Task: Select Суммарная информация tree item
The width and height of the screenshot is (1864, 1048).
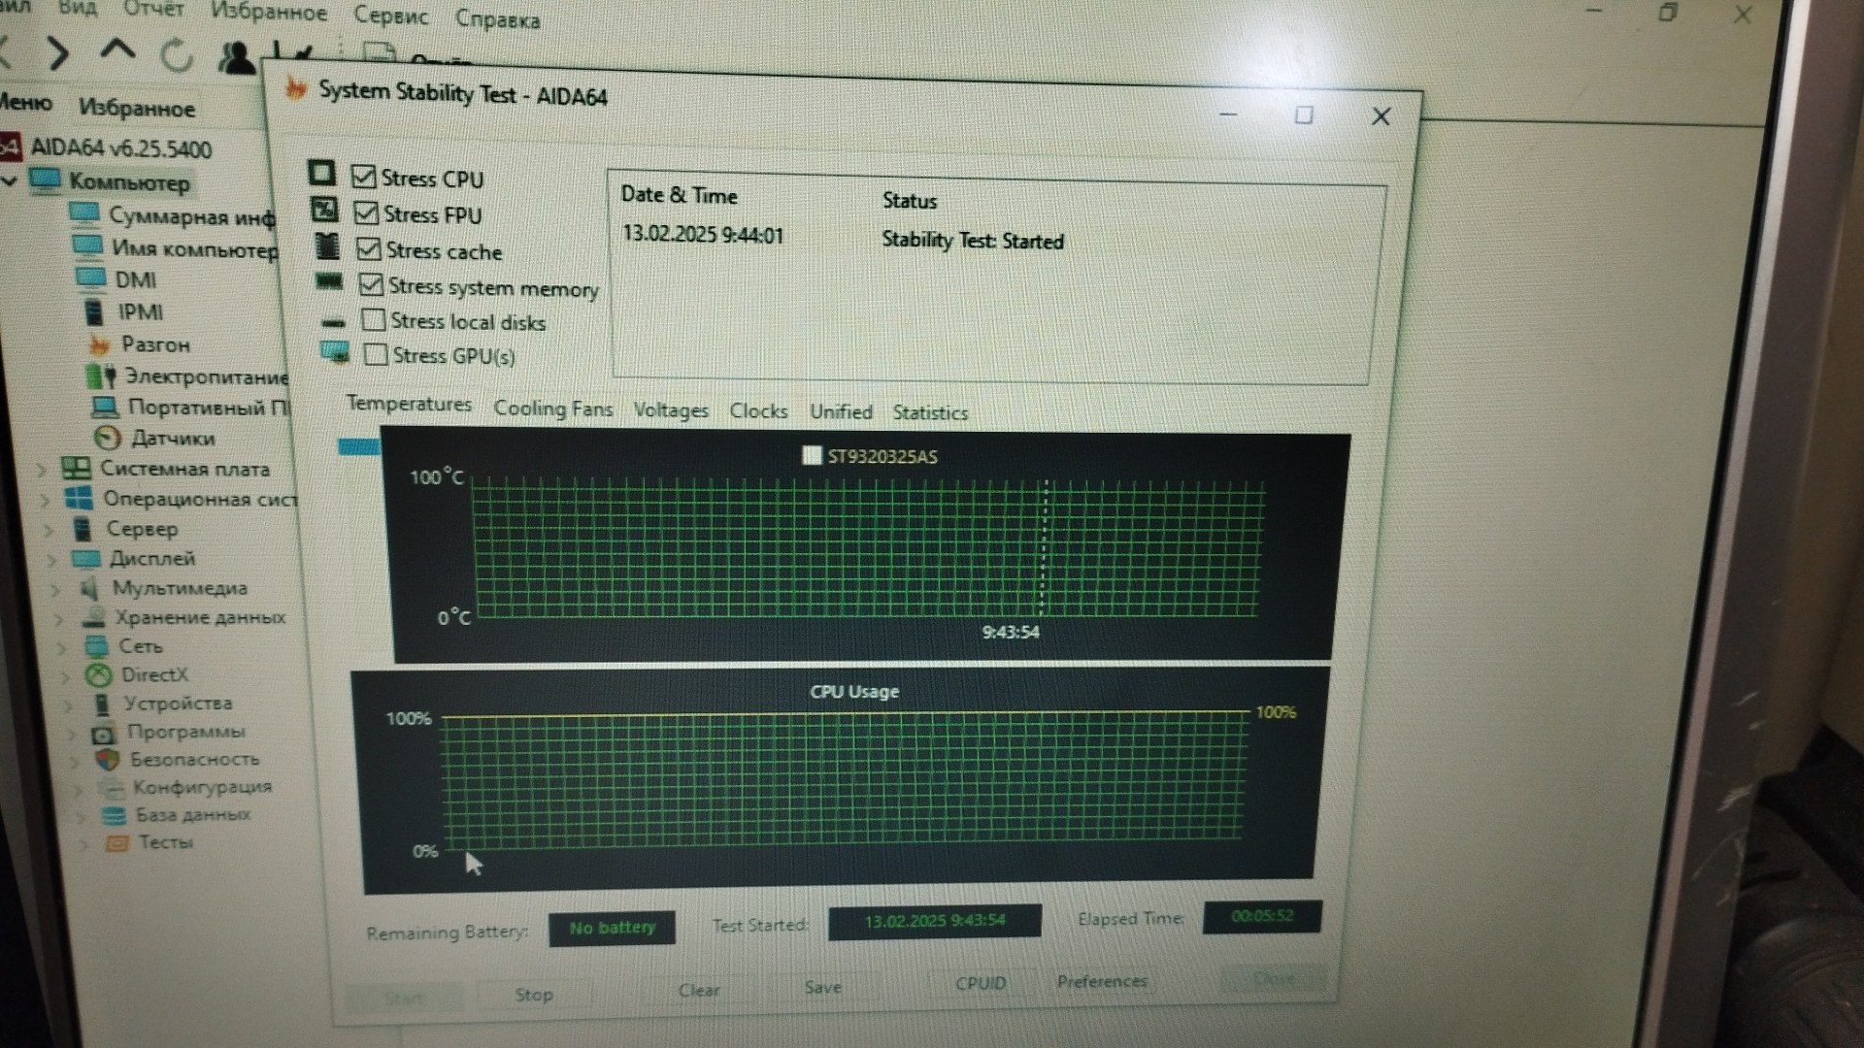Action: pos(191,216)
